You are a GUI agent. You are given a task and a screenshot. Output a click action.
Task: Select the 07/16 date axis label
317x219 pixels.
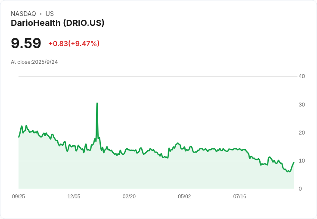tap(239, 197)
